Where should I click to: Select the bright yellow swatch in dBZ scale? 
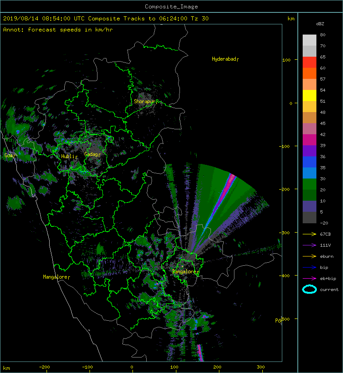pos(309,95)
